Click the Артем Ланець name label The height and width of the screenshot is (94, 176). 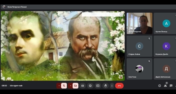pos(161,32)
